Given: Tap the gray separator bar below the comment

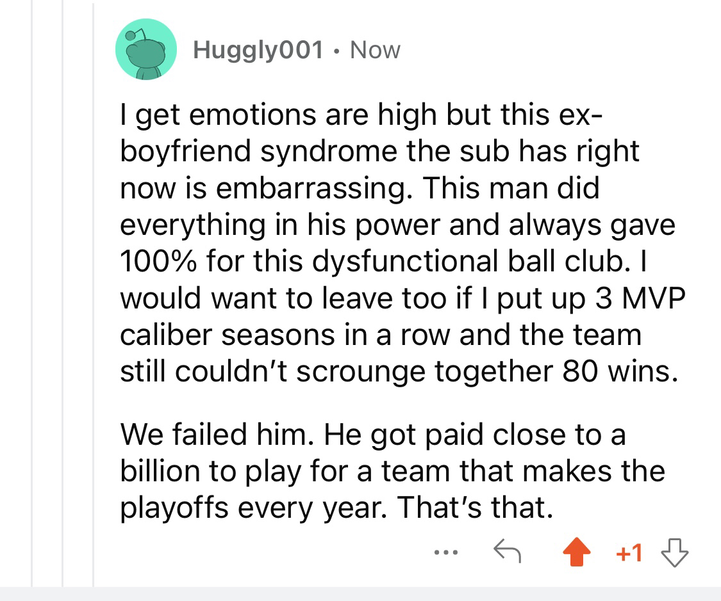Looking at the screenshot, I should 360,594.
